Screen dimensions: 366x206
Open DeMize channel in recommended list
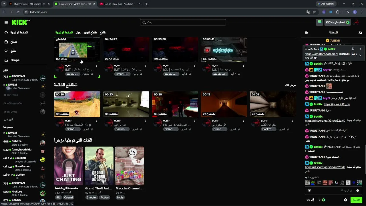[24, 143]
